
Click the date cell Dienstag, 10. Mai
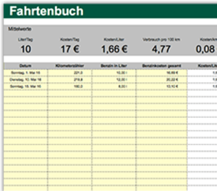point(25,80)
